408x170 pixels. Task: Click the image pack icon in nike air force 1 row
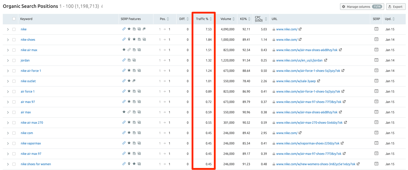139,70
